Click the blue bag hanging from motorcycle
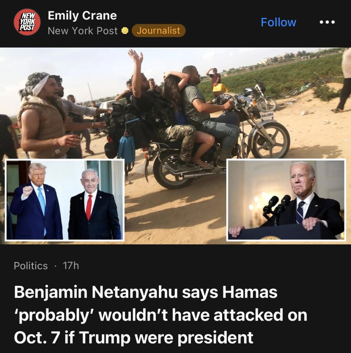 click(x=126, y=148)
